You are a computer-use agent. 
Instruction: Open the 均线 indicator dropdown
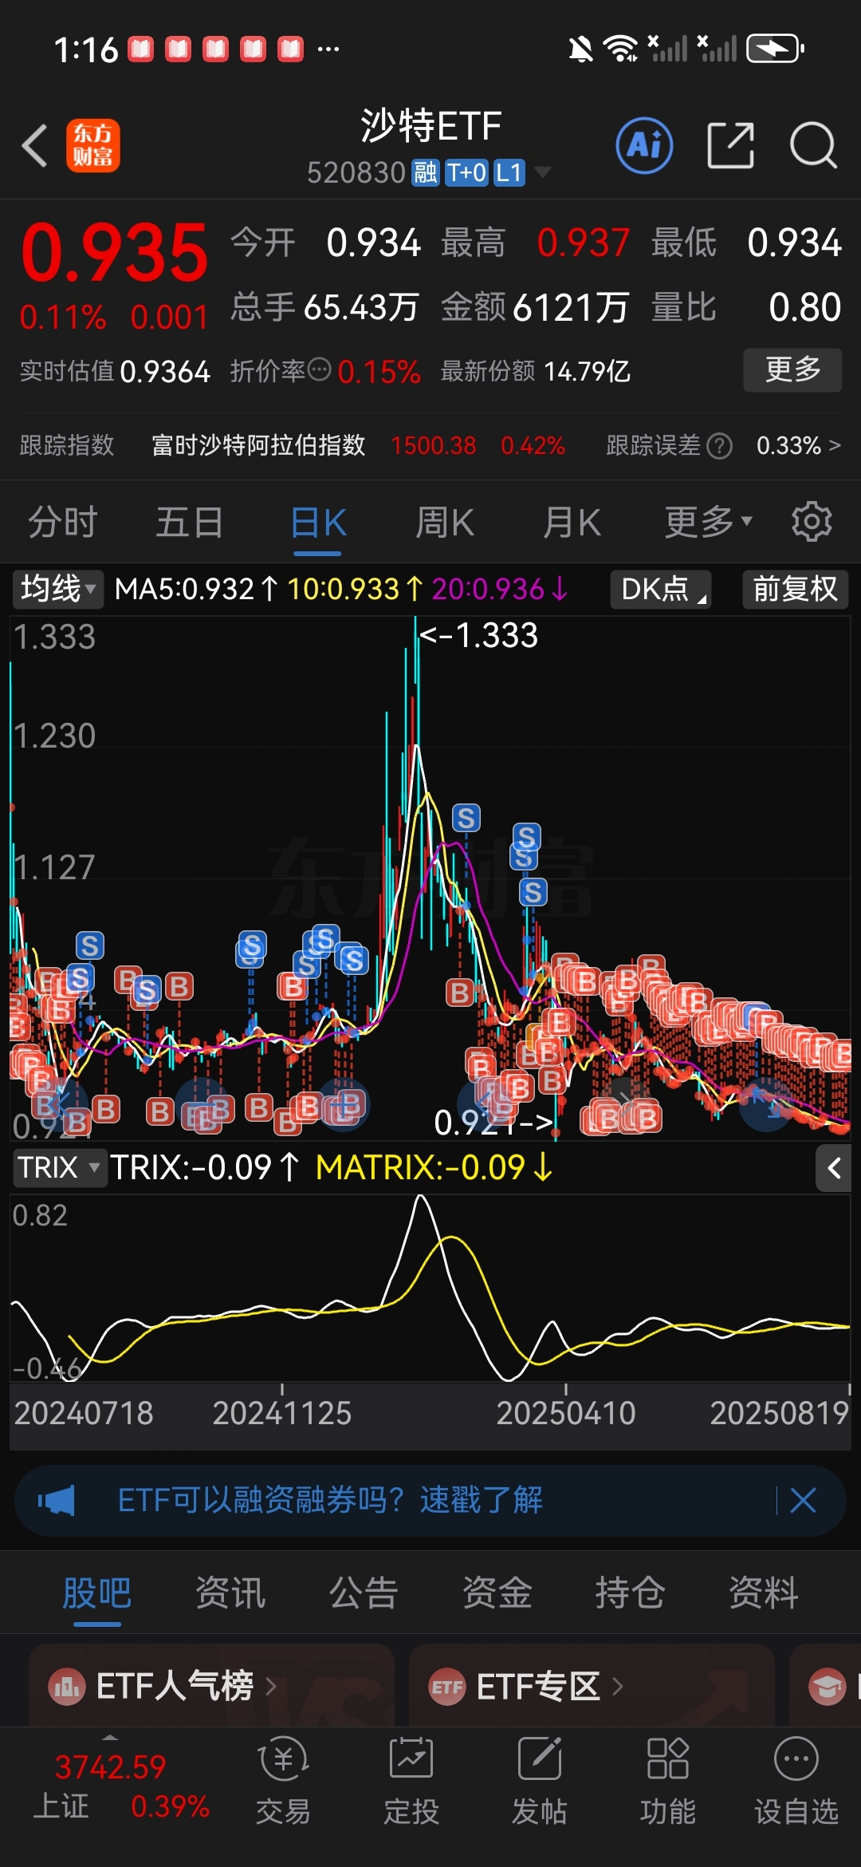(x=57, y=590)
